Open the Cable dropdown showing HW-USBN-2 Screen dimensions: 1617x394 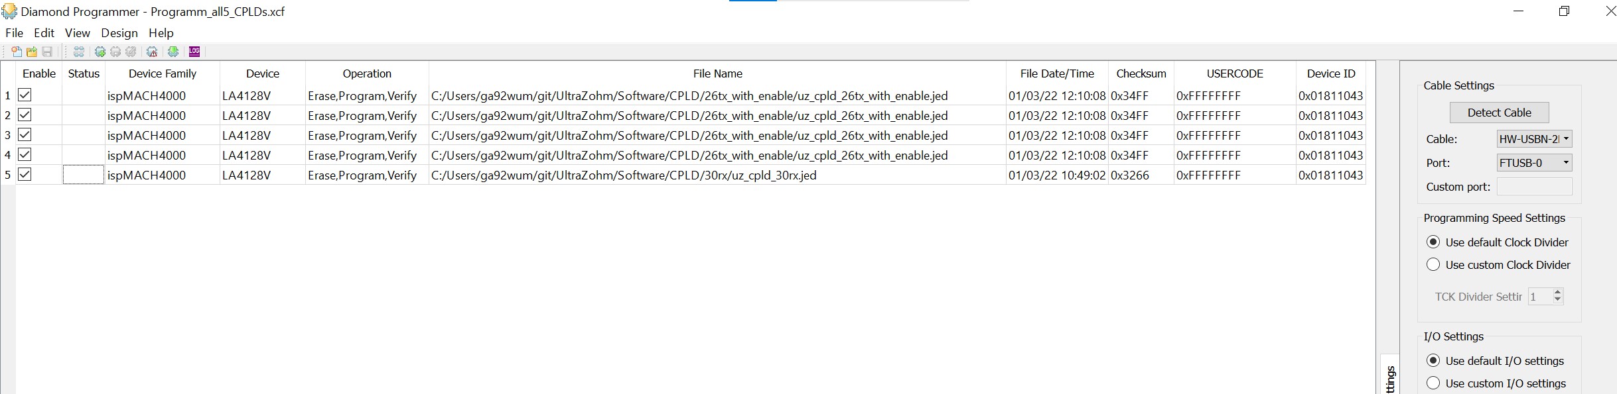pyautogui.click(x=1535, y=139)
